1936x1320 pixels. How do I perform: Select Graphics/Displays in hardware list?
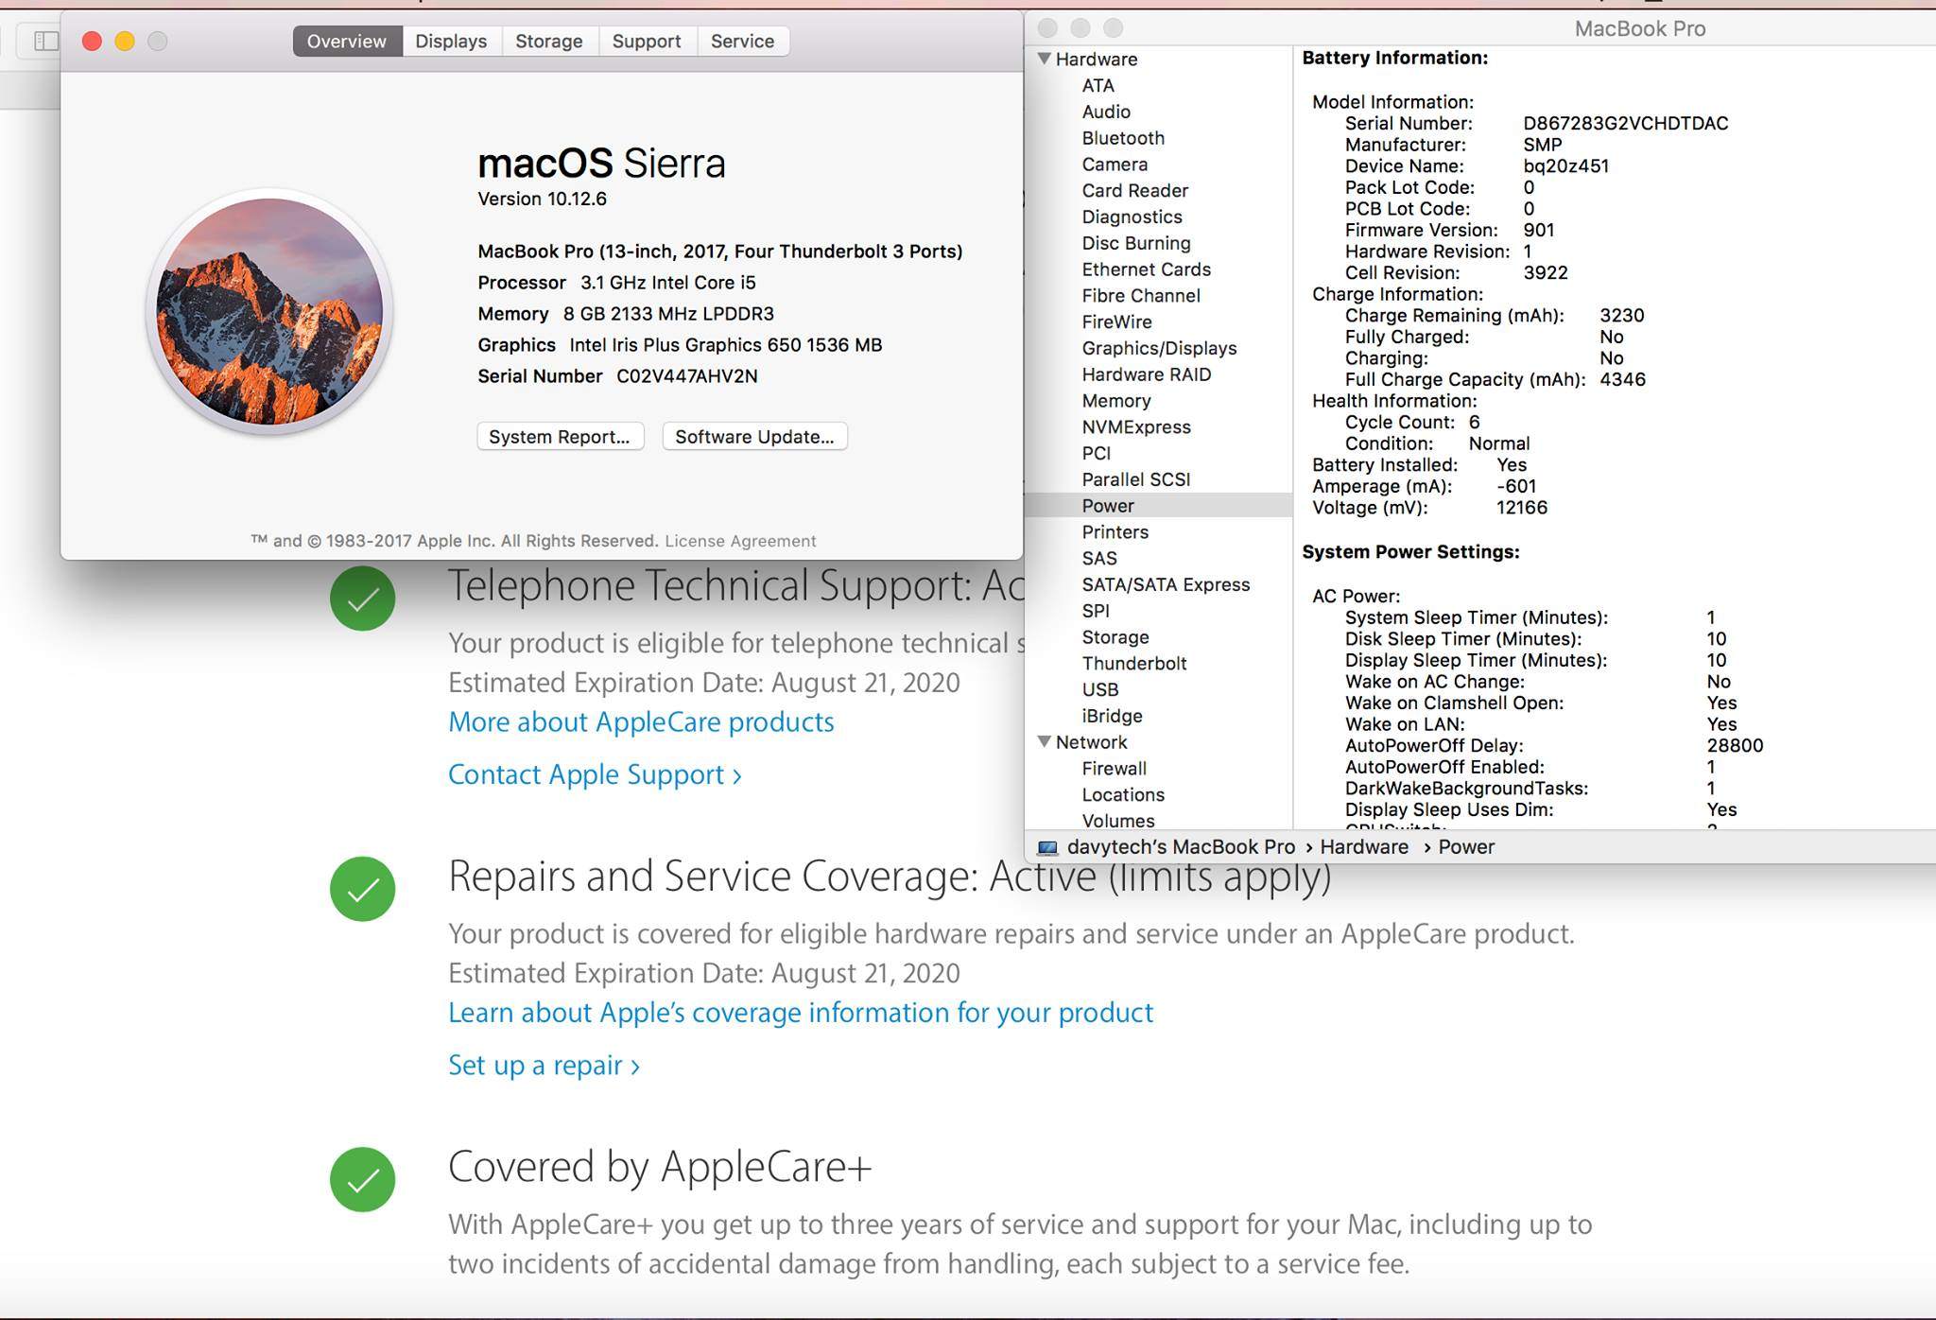tap(1159, 349)
